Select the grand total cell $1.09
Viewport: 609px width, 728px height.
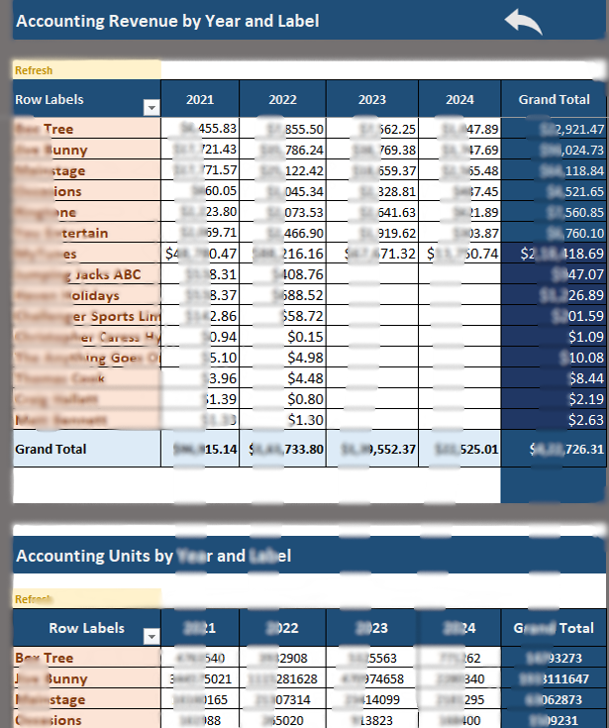(x=554, y=337)
